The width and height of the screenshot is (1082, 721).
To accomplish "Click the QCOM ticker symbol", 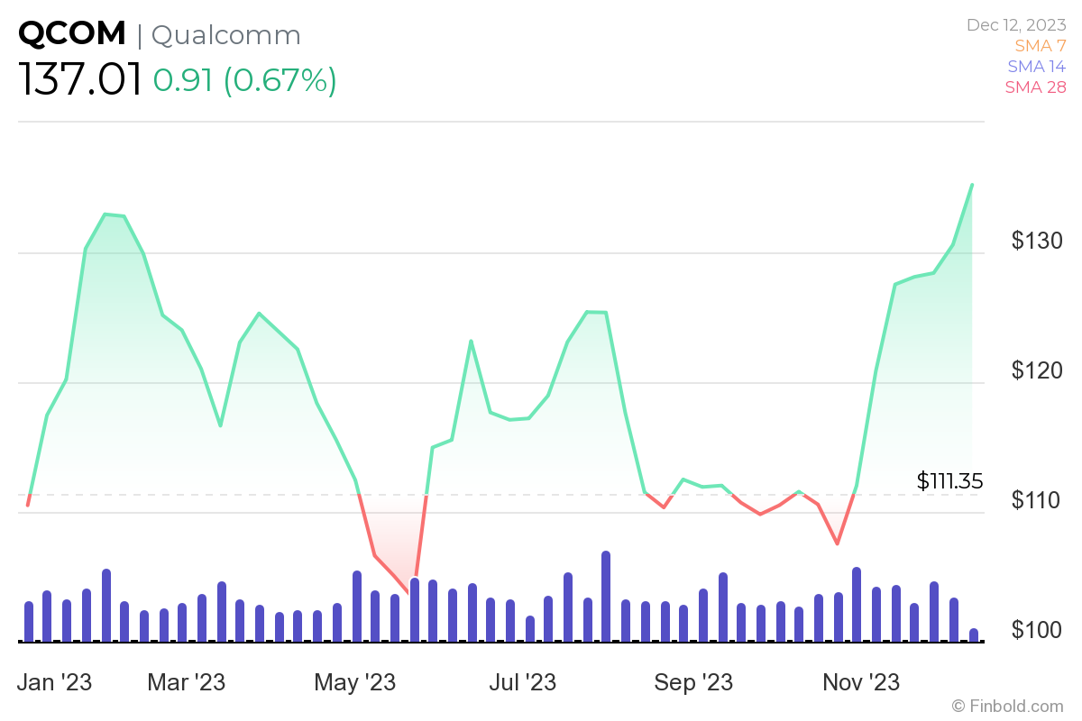I will pyautogui.click(x=72, y=34).
